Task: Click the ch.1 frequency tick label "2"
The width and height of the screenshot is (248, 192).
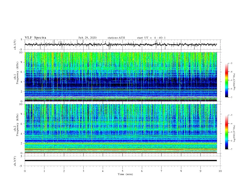Action: pyautogui.click(x=22, y=92)
